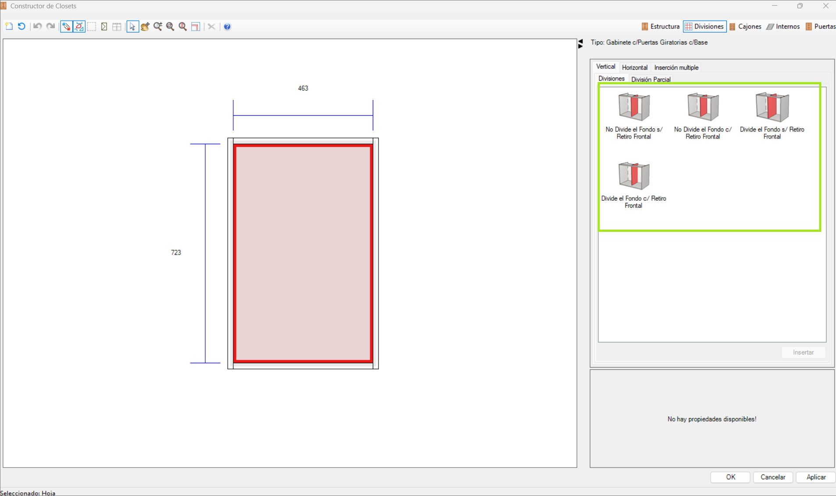Open the Puertas section
This screenshot has height=496, width=836.
pos(820,26)
